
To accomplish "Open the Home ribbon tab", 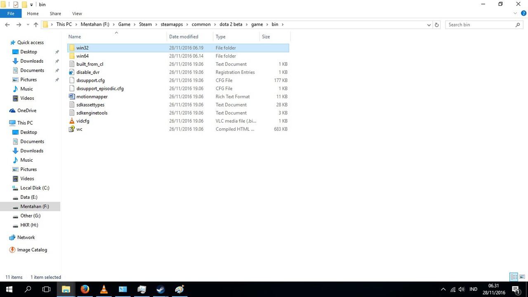I will 33,14.
